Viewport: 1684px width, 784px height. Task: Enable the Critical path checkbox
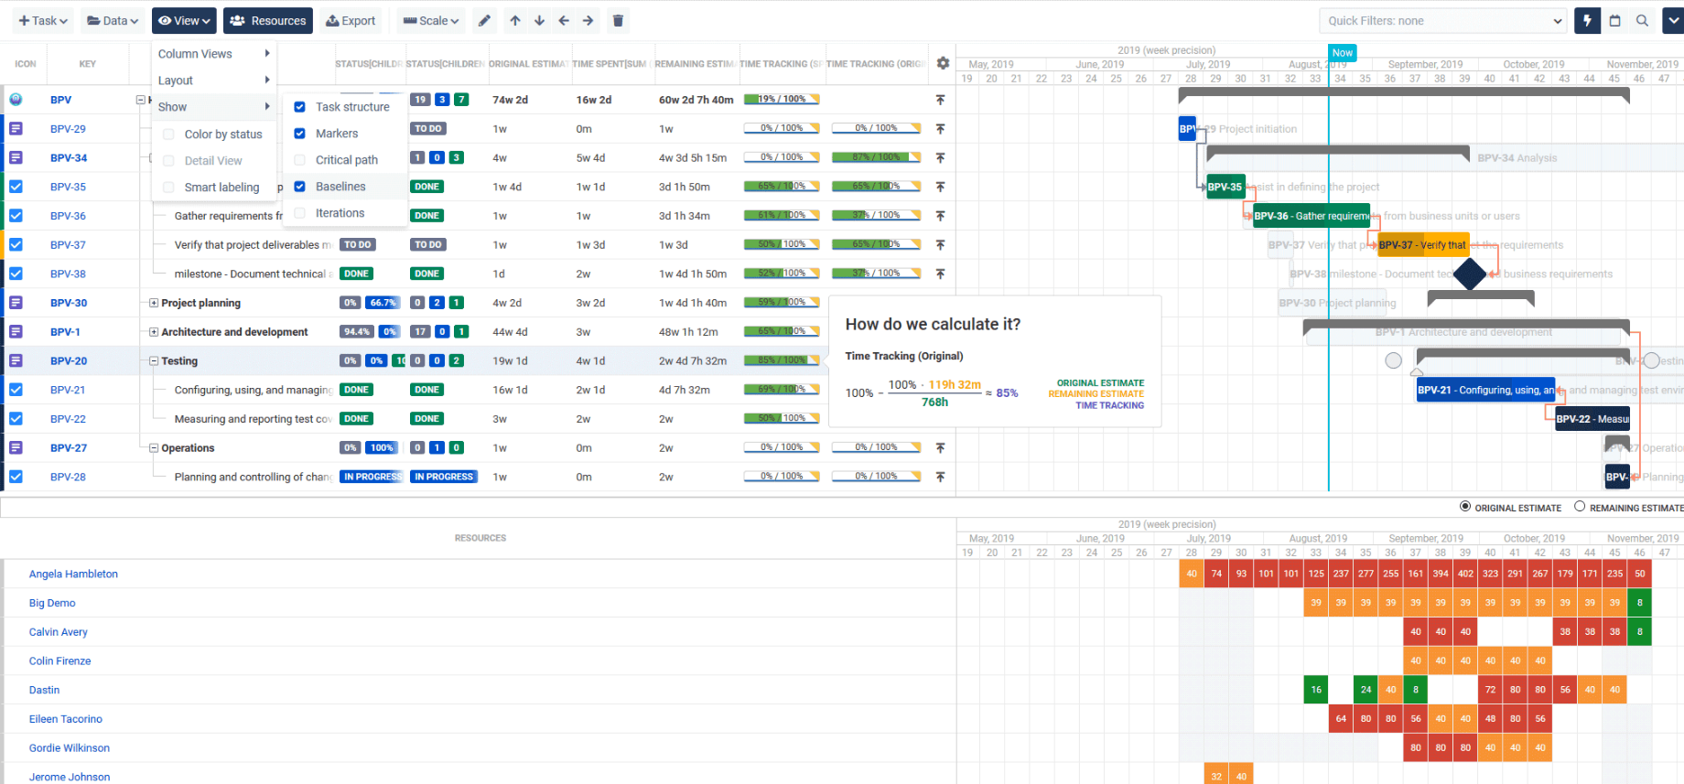point(299,160)
